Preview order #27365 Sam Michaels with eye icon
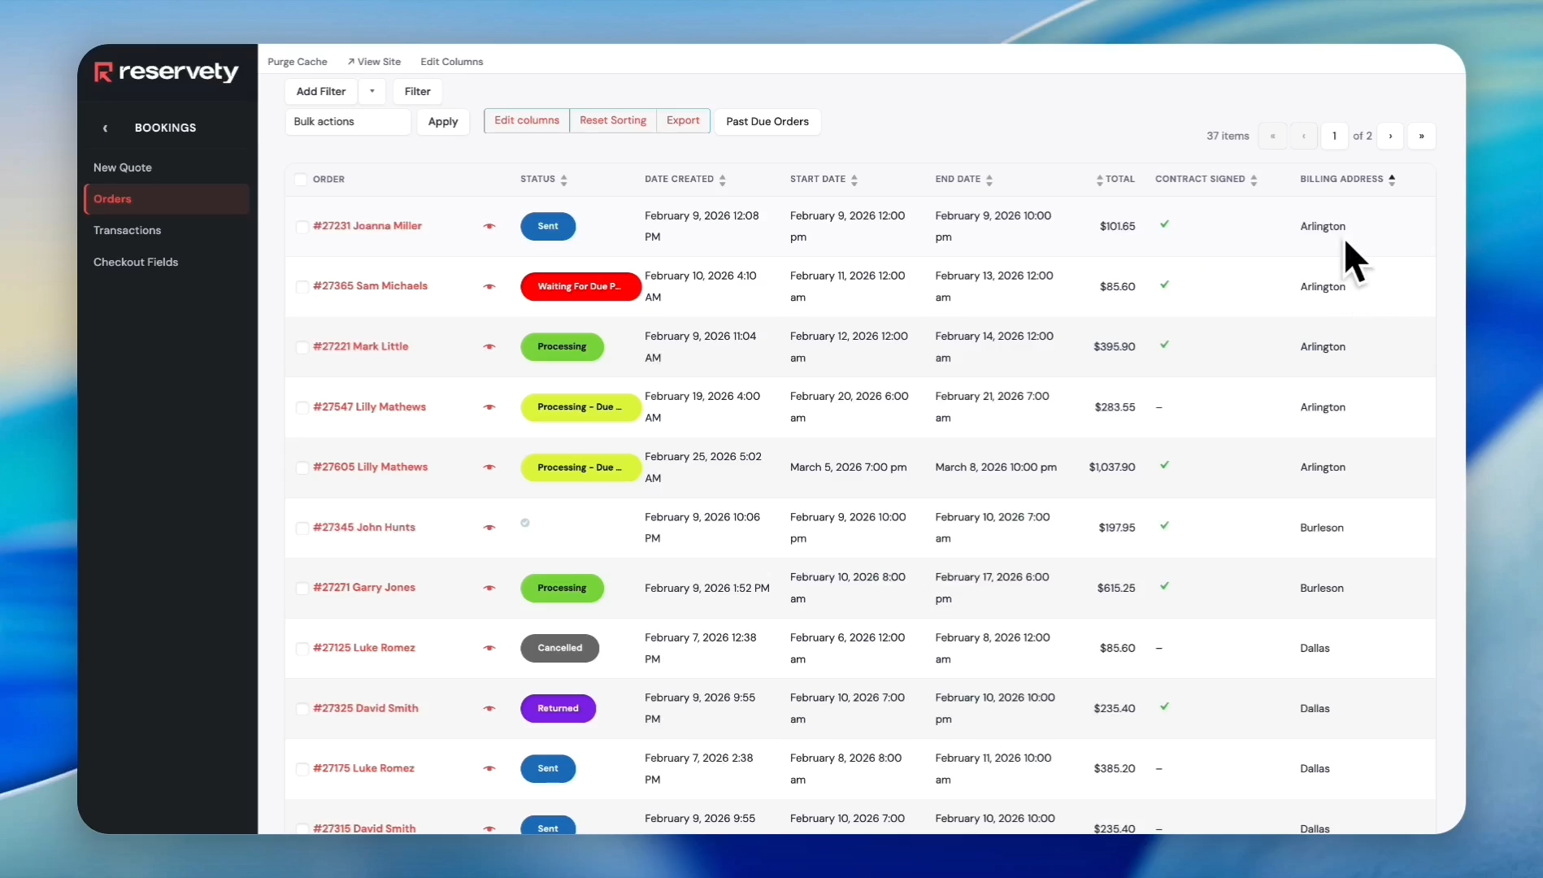The image size is (1543, 878). (x=489, y=286)
